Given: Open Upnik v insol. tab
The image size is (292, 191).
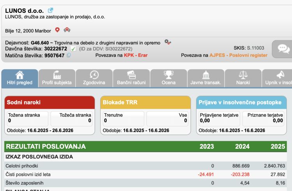Looking at the screenshot, I should [x=277, y=78].
